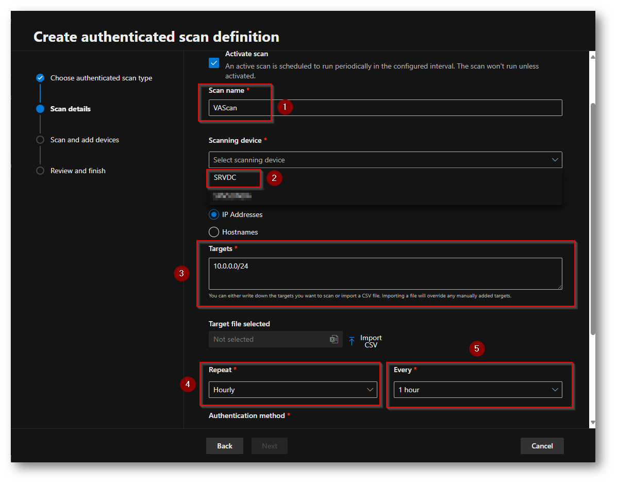This screenshot has height=484, width=617.
Task: Click the scrollbar down arrow
Action: pos(592,423)
